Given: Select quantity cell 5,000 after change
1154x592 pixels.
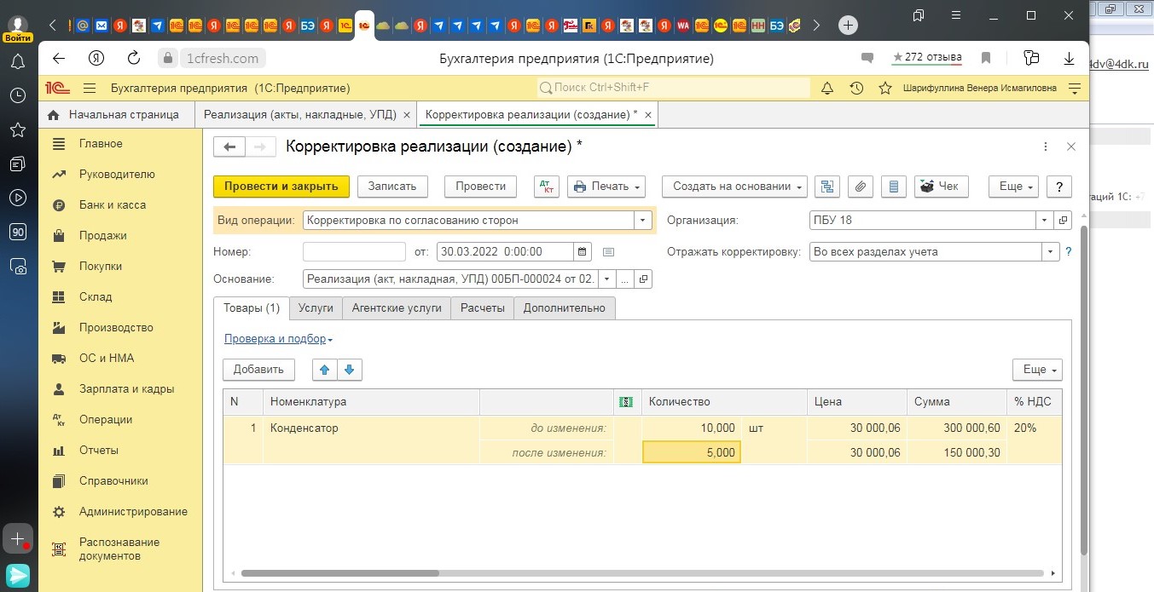Looking at the screenshot, I should [x=691, y=453].
